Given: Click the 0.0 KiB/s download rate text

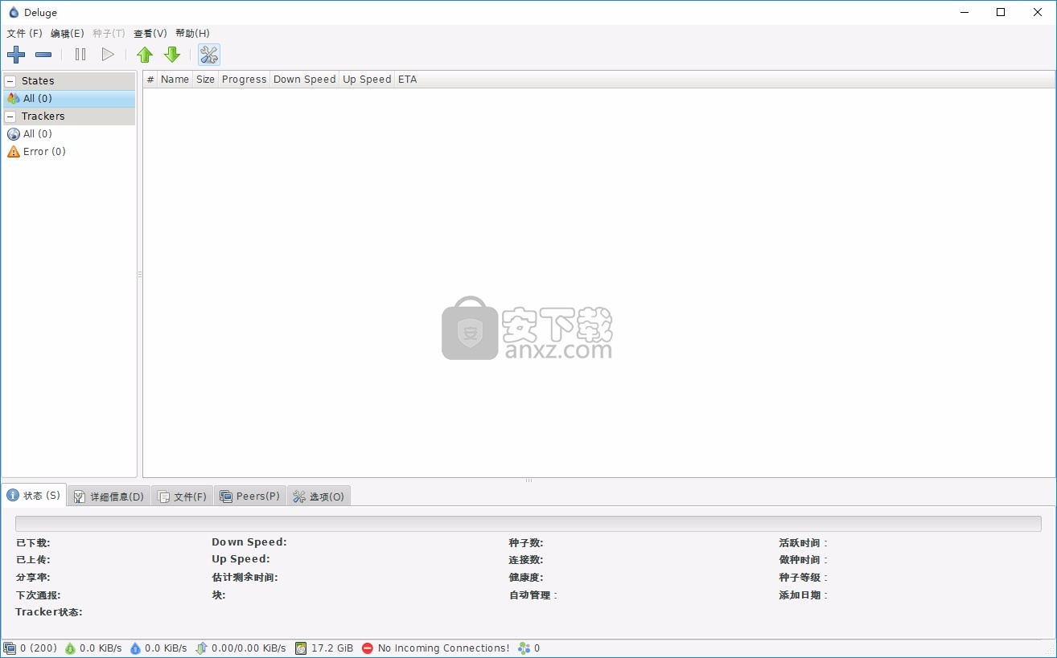Looking at the screenshot, I should click(101, 648).
